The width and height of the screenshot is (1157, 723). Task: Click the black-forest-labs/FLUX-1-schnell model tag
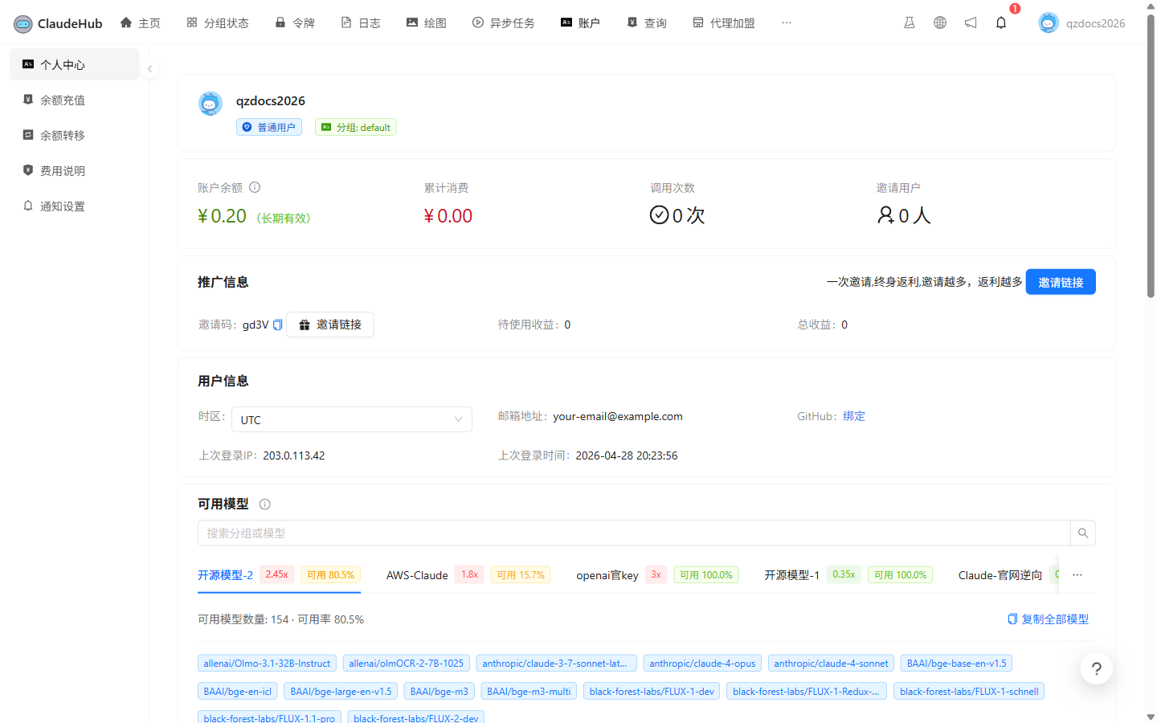[x=969, y=692]
